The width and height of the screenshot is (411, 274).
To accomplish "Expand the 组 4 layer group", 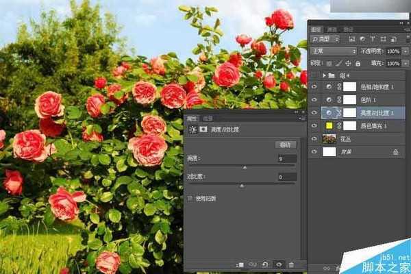I will pyautogui.click(x=325, y=75).
